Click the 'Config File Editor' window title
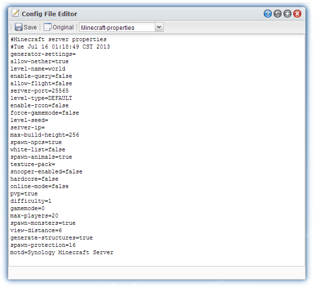313x287 pixels. [49, 14]
